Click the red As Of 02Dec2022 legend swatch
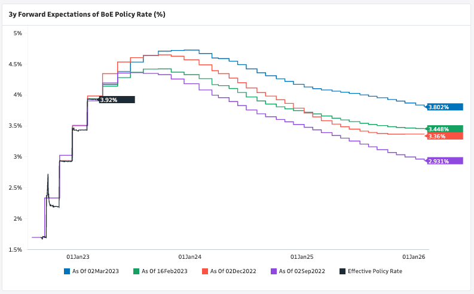The width and height of the screenshot is (474, 294). (205, 271)
